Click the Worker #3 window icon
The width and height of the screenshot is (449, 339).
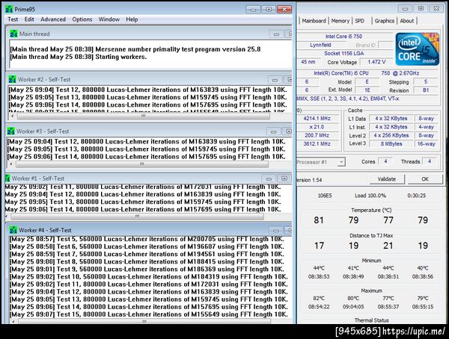pos(10,131)
